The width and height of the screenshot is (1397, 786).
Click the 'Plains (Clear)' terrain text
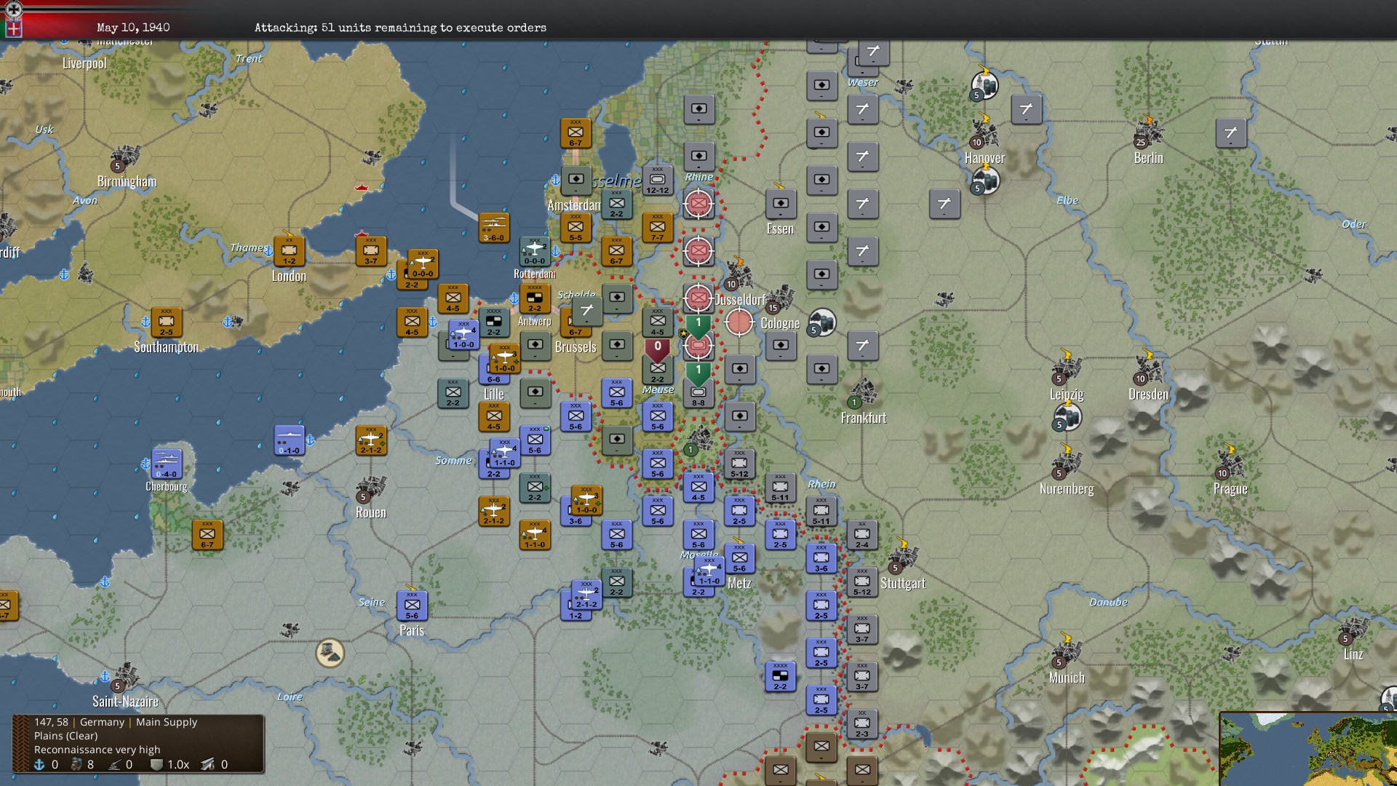[x=66, y=736]
